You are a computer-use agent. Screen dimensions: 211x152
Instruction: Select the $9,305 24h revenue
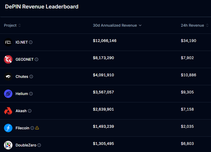tap(187, 92)
